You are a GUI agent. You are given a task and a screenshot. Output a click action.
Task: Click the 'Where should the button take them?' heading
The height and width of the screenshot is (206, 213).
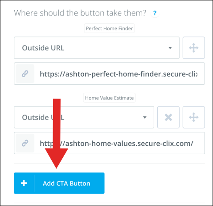click(80, 13)
